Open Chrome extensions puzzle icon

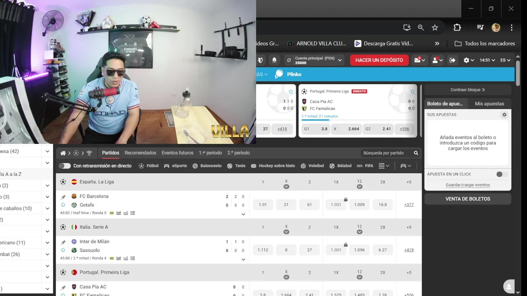tap(457, 28)
